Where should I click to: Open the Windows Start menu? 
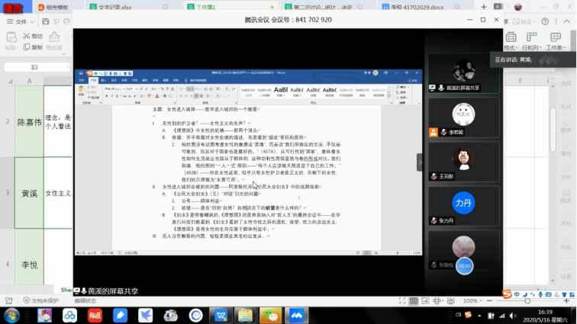pos(11,314)
